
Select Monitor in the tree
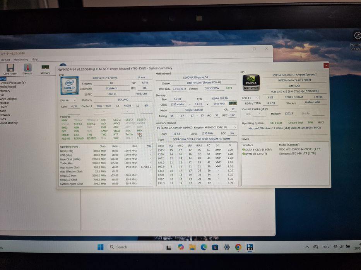coord(4,103)
